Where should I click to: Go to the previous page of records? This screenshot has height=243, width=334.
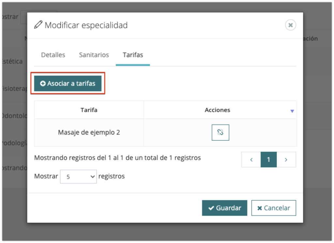point(251,159)
